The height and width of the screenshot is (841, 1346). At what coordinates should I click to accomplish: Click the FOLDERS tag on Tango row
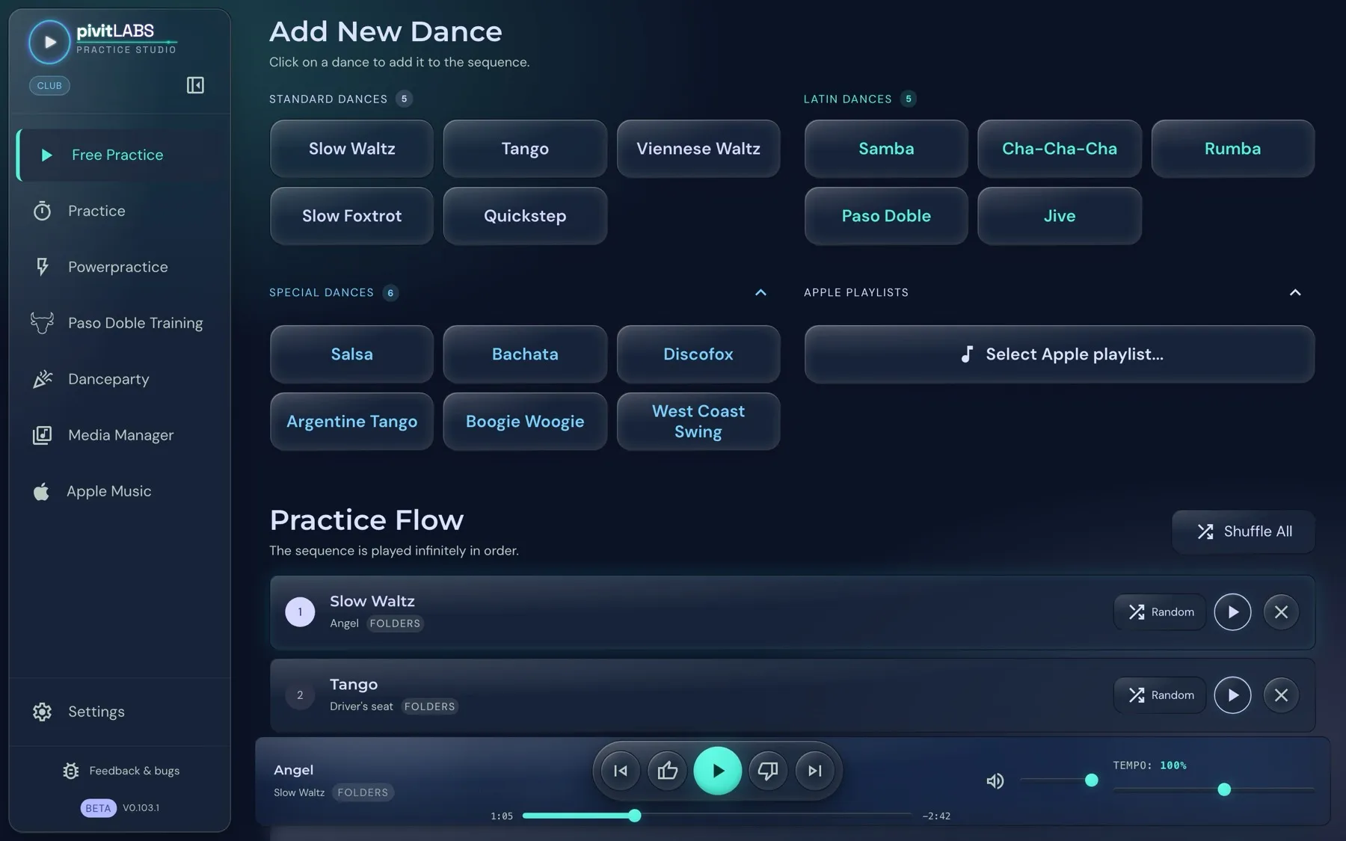[429, 706]
